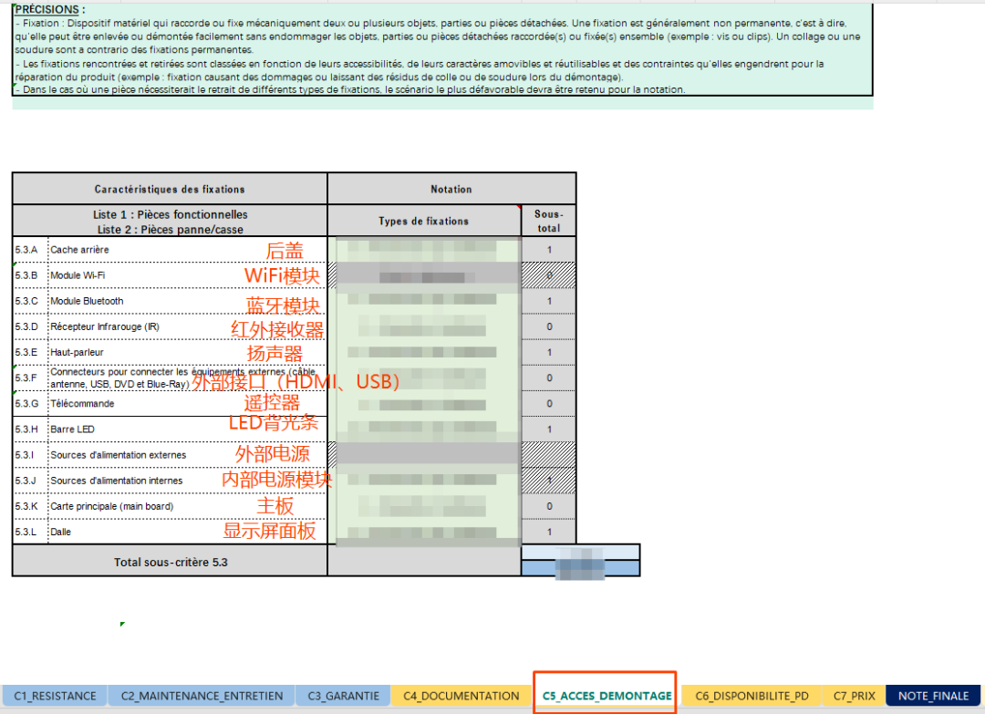Viewport: 985px width, 714px height.
Task: Open the NOTE_FINALE sheet tab
Action: point(933,696)
